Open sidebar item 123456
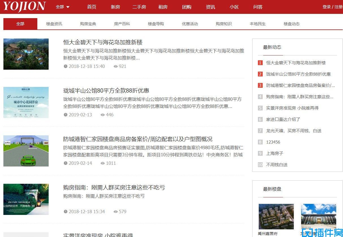The image size is (343, 237). tap(273, 142)
